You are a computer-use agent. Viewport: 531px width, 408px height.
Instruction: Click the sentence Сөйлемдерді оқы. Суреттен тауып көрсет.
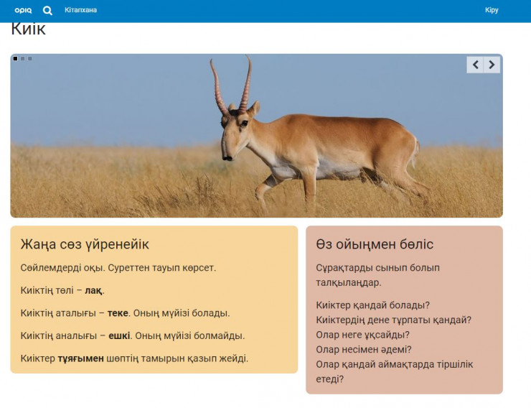click(118, 268)
